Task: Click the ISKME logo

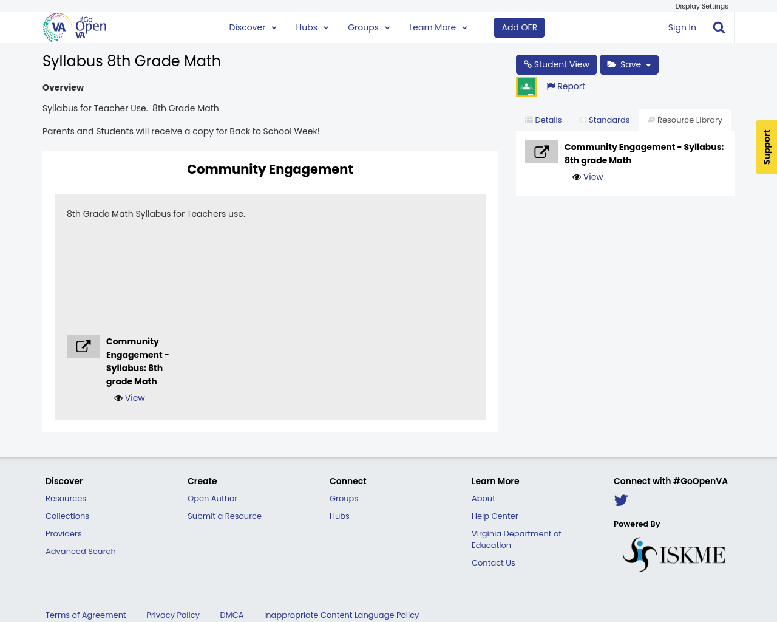Action: 674,553
